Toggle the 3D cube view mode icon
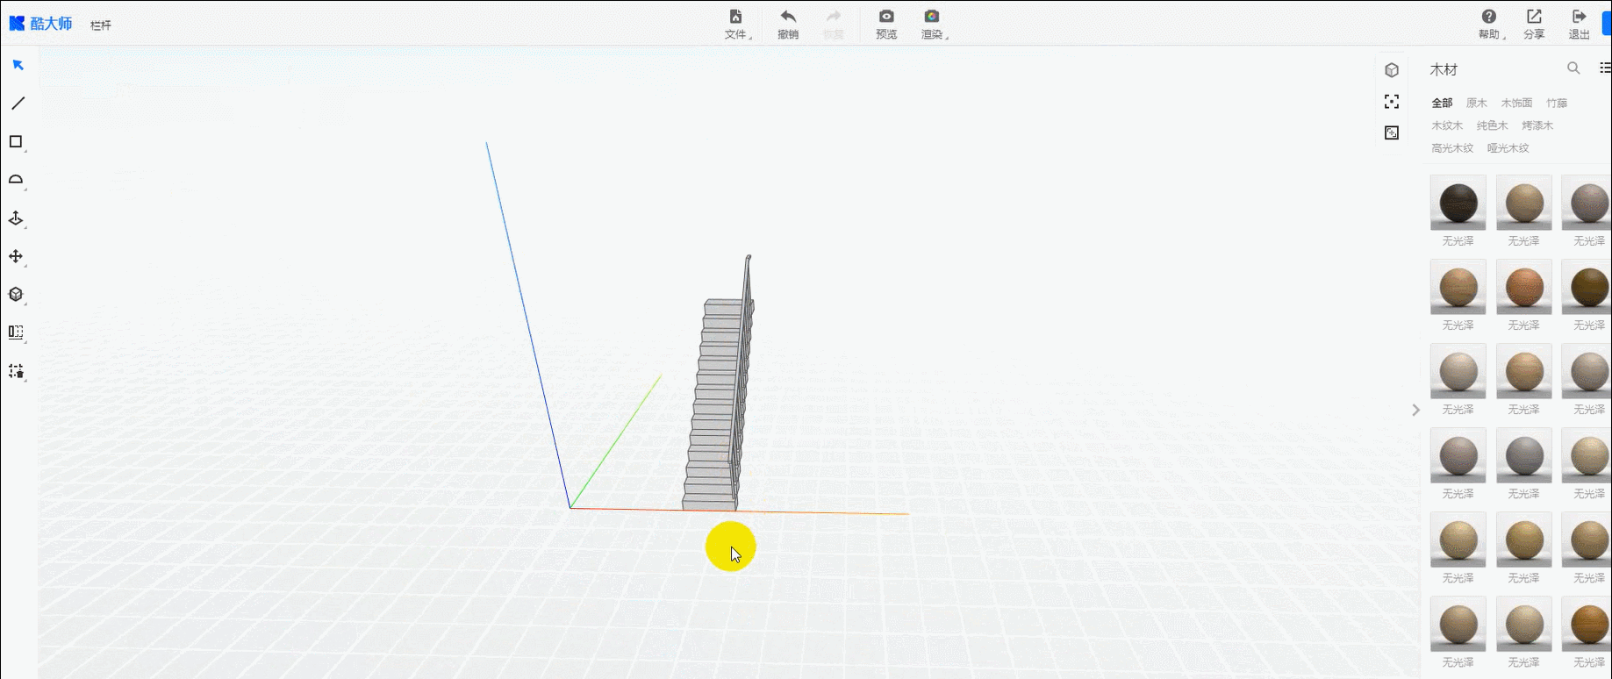 tap(1392, 70)
